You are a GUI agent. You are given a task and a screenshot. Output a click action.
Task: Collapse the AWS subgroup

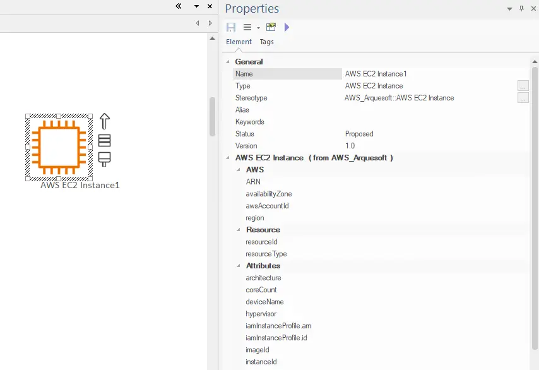pos(238,170)
